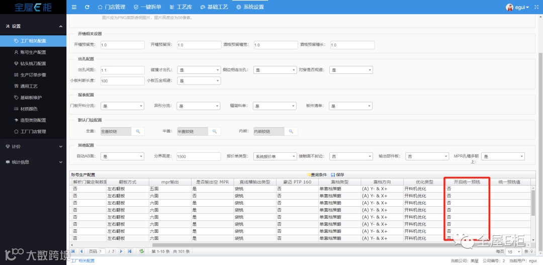This screenshot has width=543, height=265.
Task: Open the 碰撞才出孔 dropdown
Action: click(199, 70)
